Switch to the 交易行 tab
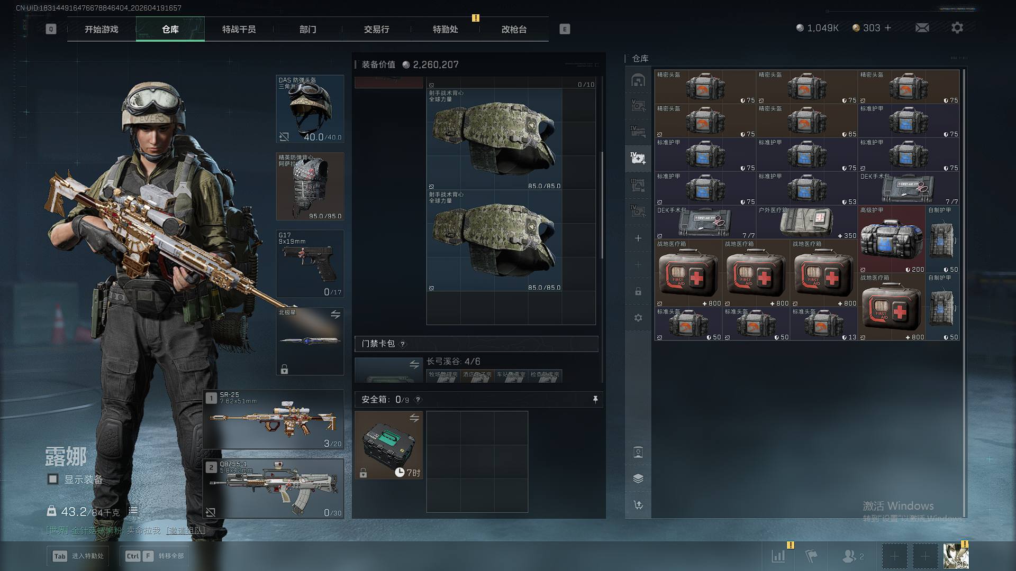1016x571 pixels. [x=376, y=30]
